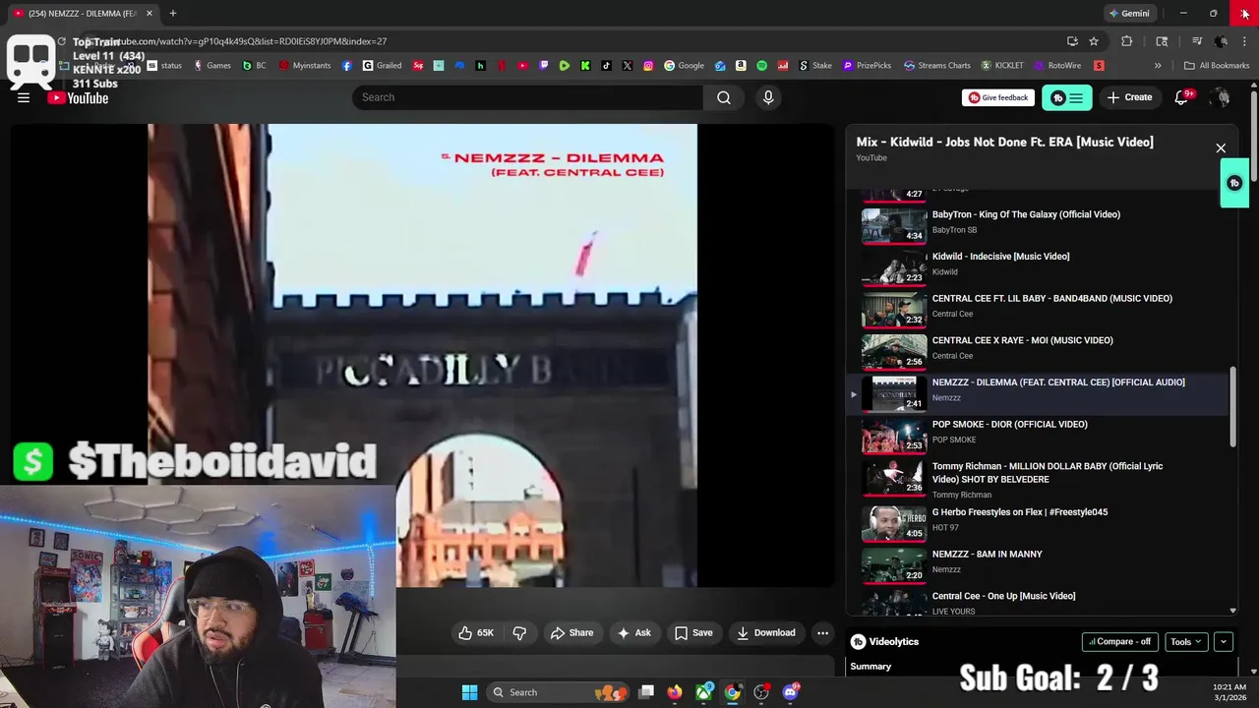The width and height of the screenshot is (1259, 708).
Task: Click Give feedback button
Action: point(997,97)
